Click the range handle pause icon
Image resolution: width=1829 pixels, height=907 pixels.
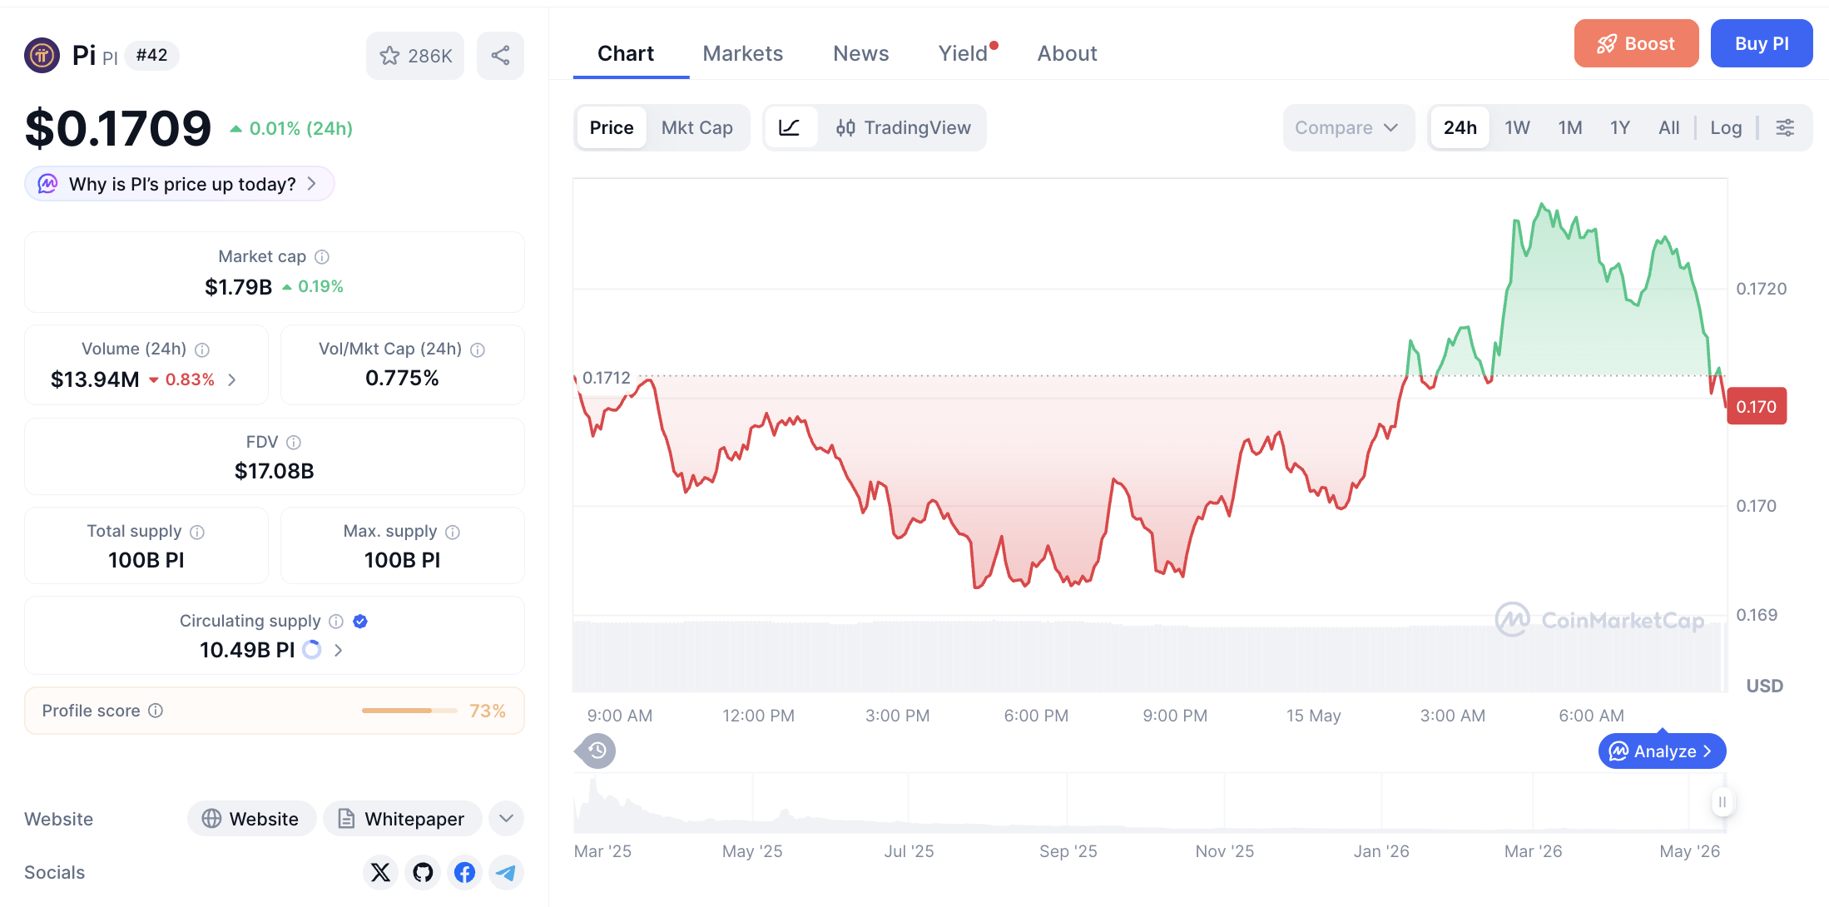[1722, 802]
